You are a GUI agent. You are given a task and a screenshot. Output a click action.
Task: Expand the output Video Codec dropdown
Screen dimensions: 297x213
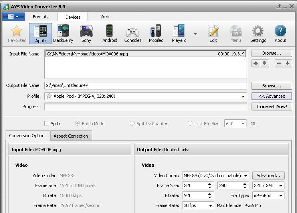(x=246, y=176)
